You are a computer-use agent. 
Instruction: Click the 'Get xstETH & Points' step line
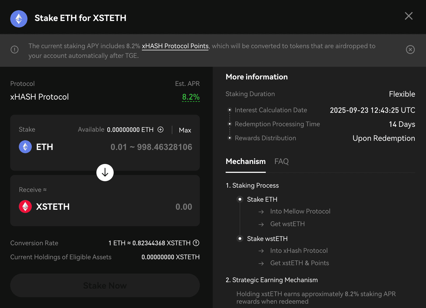tap(300, 263)
